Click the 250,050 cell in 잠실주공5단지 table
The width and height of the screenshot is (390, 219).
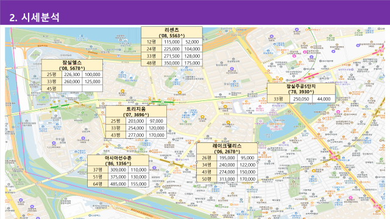301,99
